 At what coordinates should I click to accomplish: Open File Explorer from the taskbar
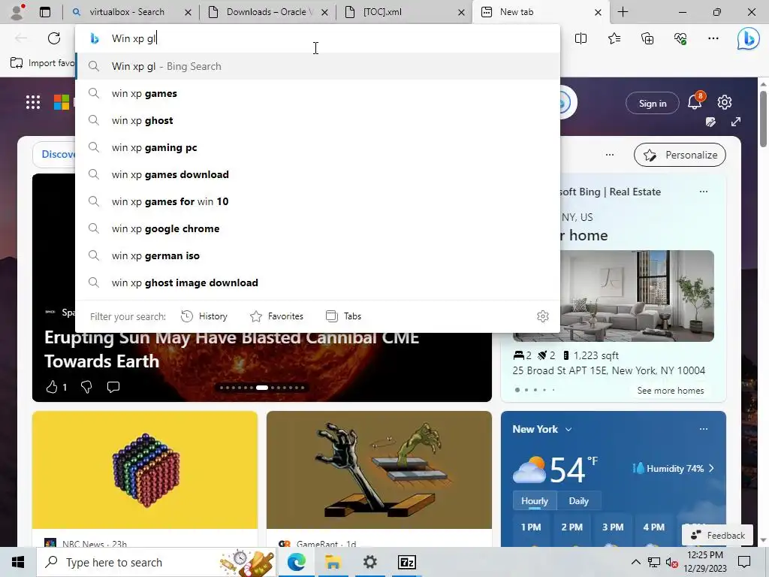(x=333, y=562)
